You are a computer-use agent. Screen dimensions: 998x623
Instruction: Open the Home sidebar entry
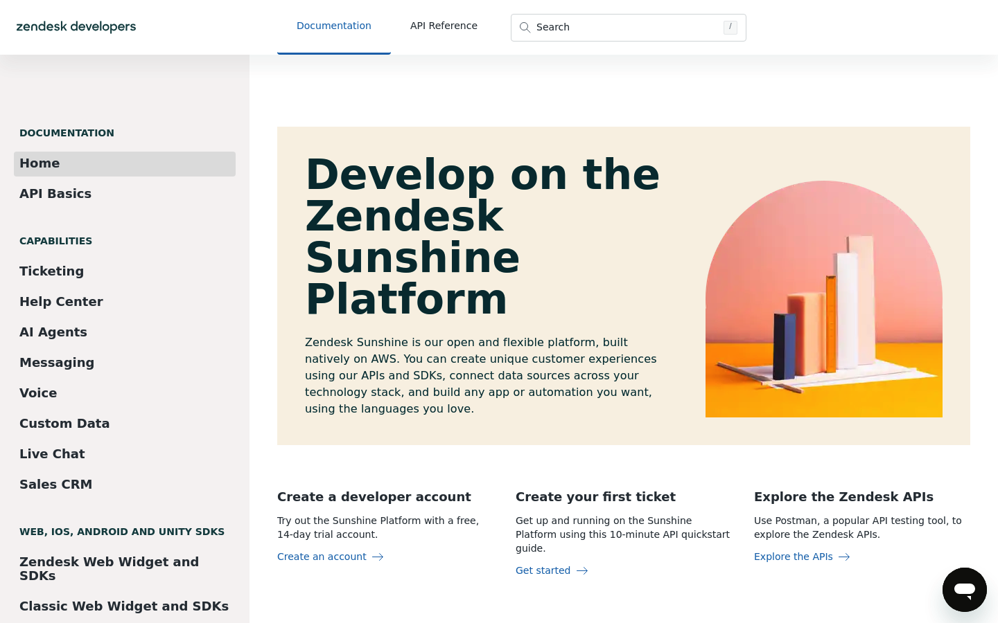[x=40, y=163]
